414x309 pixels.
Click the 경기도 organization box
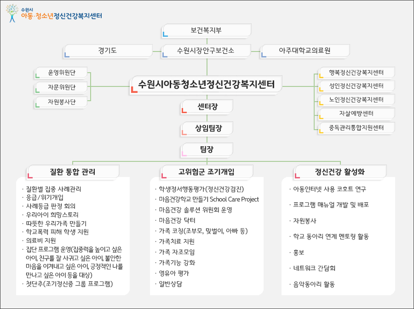click(x=108, y=51)
